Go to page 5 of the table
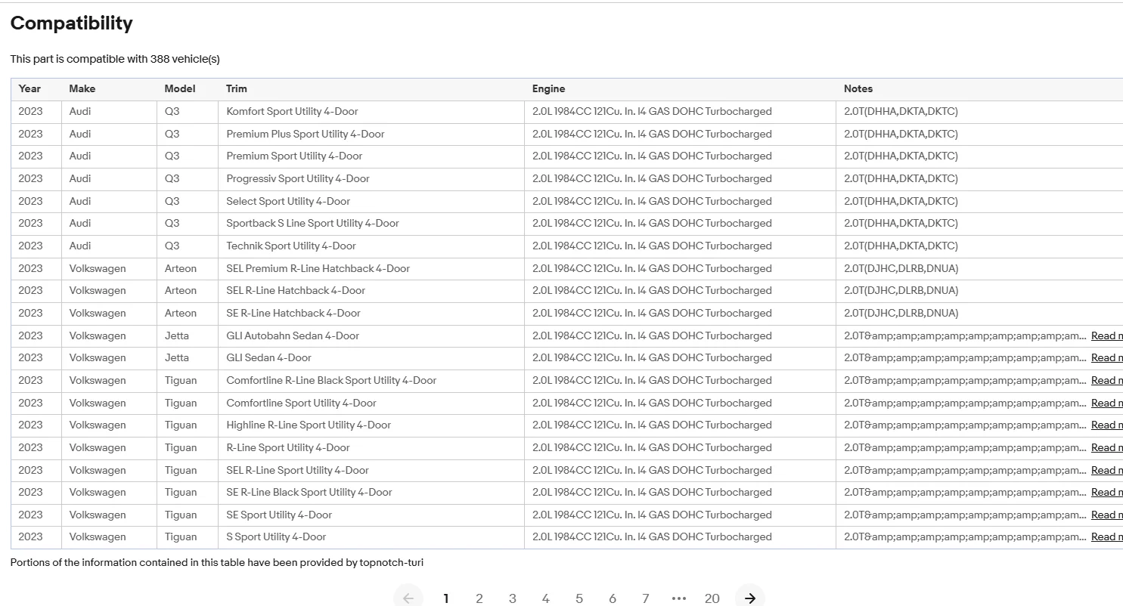1123x606 pixels. tap(579, 598)
